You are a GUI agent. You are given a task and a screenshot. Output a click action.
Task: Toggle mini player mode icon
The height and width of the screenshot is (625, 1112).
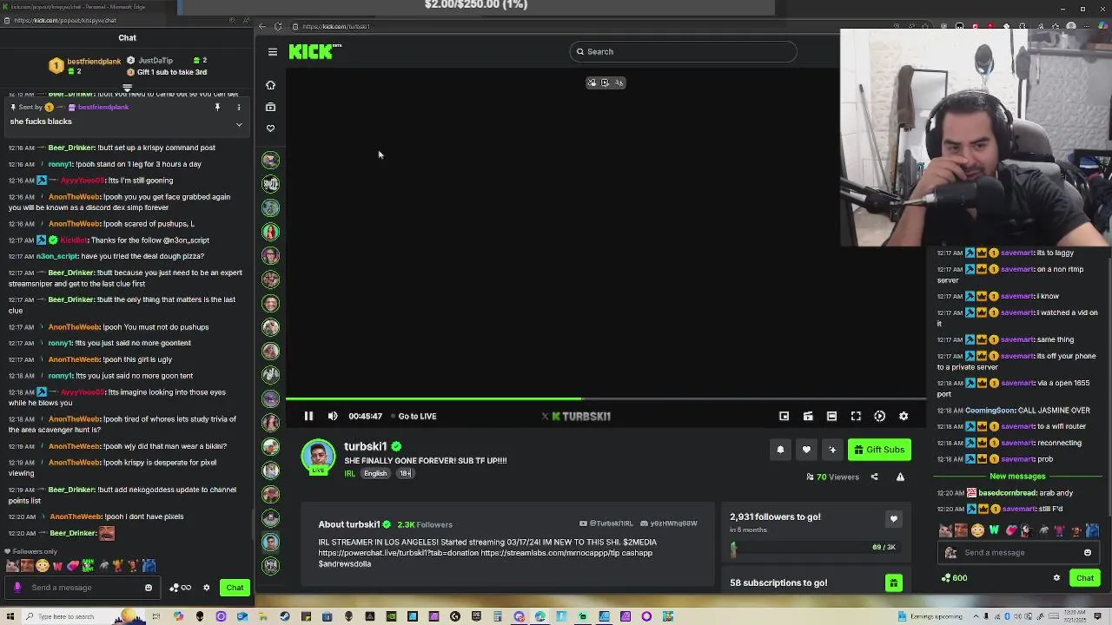(784, 416)
